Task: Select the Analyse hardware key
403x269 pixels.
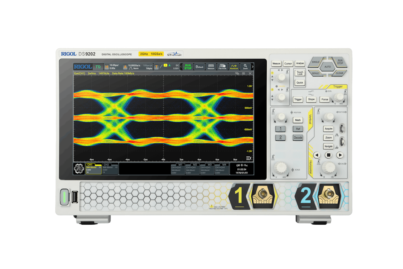Action: point(300,63)
